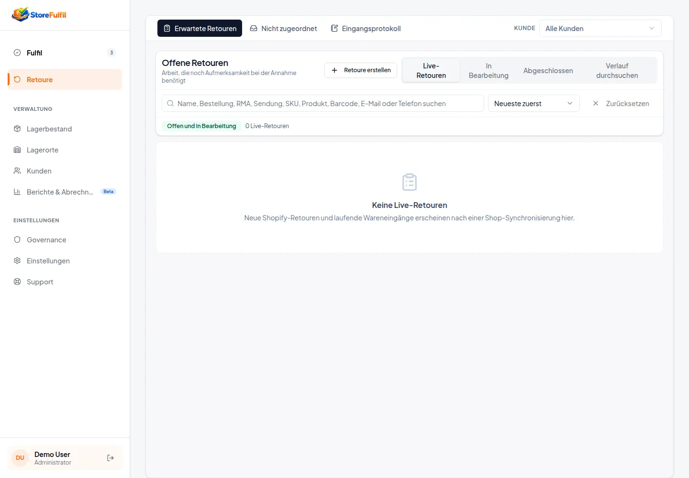Click the Retoure return-arrow icon
The image size is (689, 478).
17,79
